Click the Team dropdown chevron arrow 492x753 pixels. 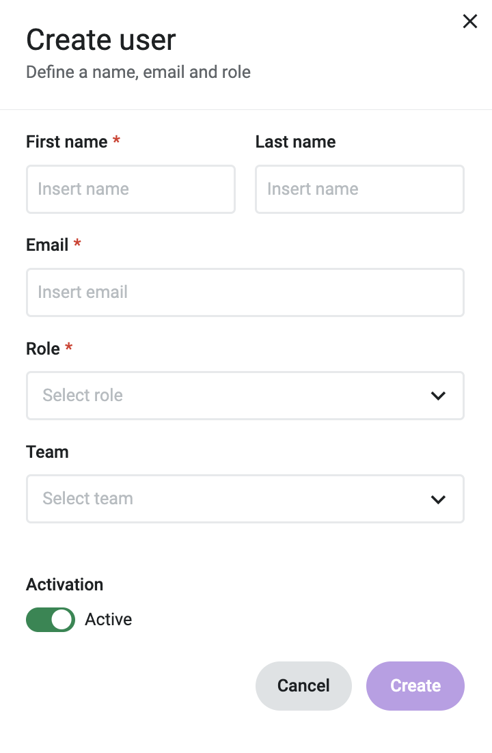(438, 499)
